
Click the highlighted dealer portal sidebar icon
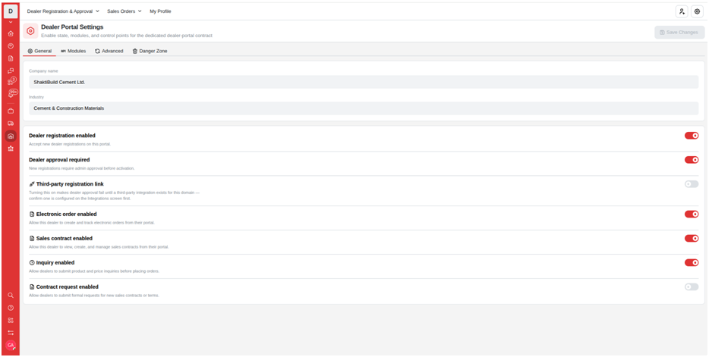pos(11,136)
